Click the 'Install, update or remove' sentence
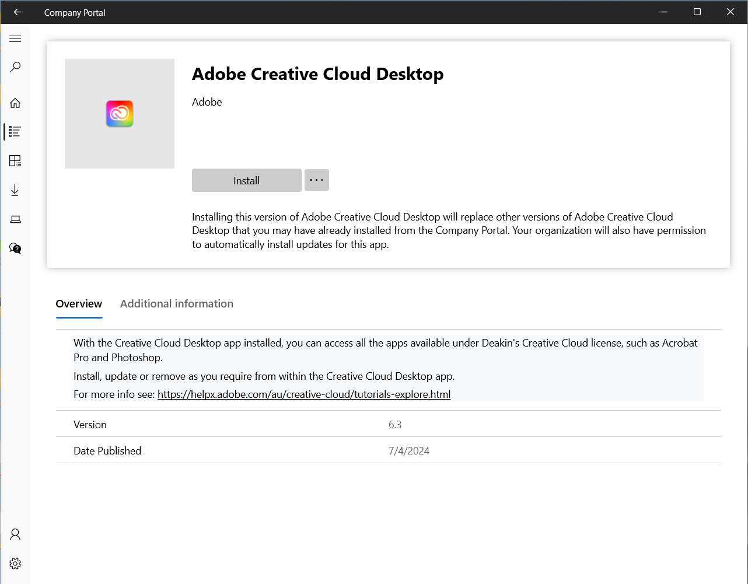The height and width of the screenshot is (584, 748). [x=264, y=376]
